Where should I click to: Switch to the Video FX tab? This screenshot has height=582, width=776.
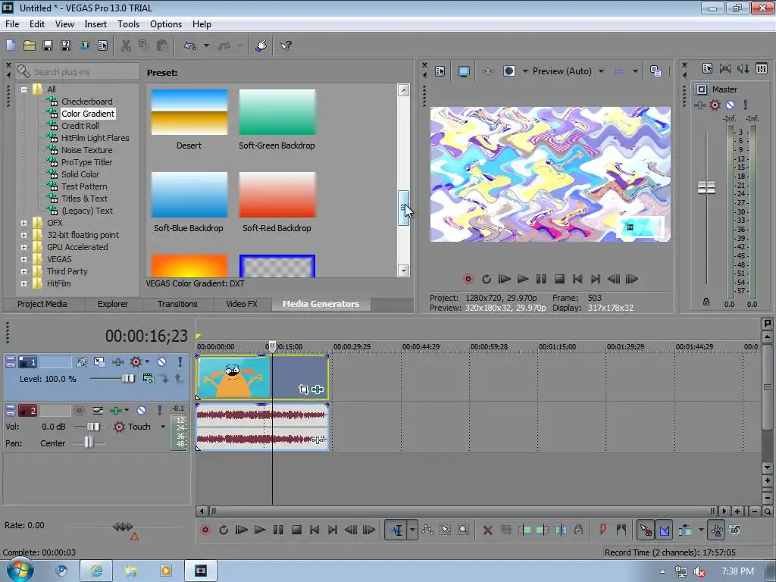pyautogui.click(x=242, y=304)
